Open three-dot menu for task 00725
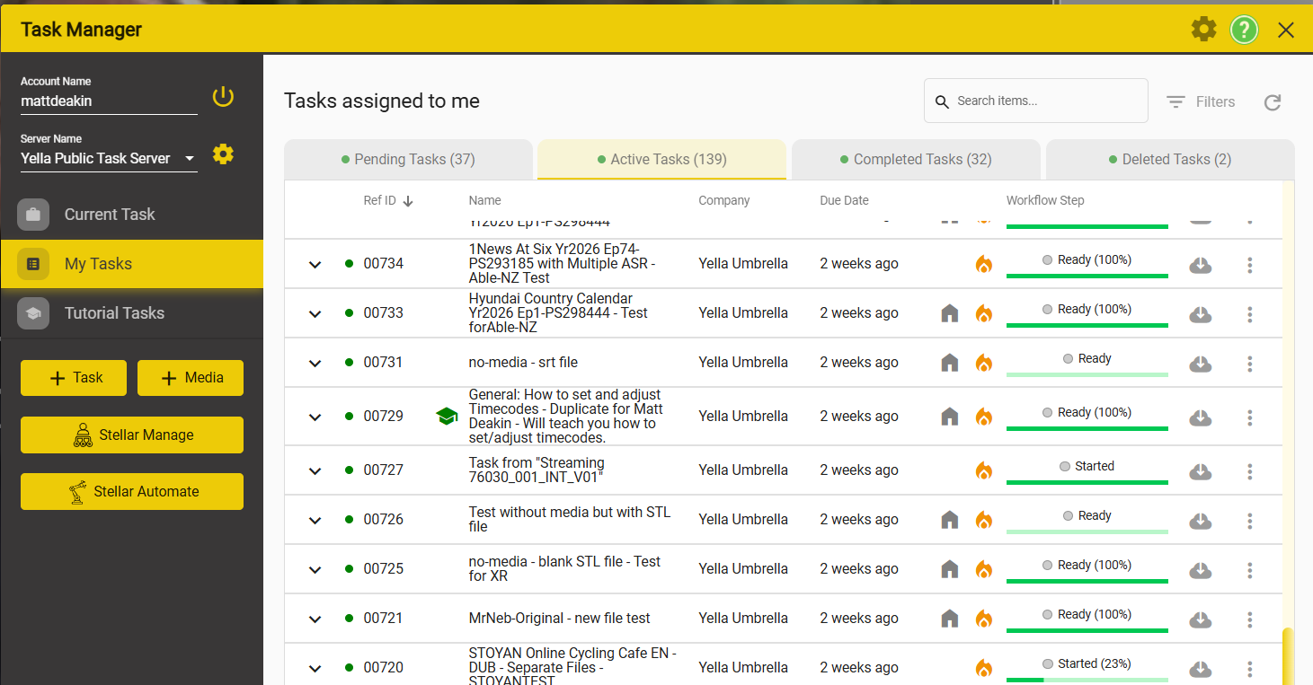 [1250, 569]
